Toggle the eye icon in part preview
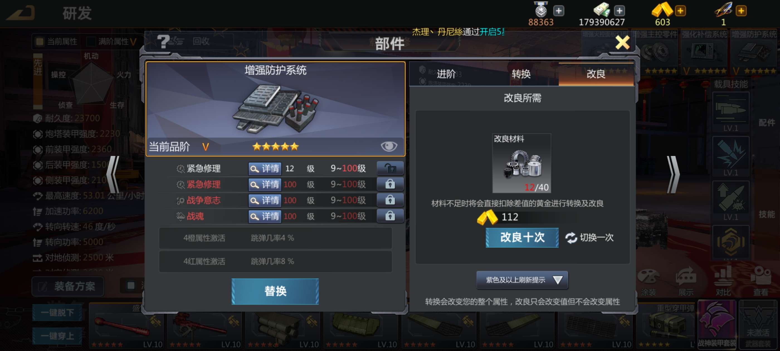This screenshot has height=351, width=780. [389, 147]
